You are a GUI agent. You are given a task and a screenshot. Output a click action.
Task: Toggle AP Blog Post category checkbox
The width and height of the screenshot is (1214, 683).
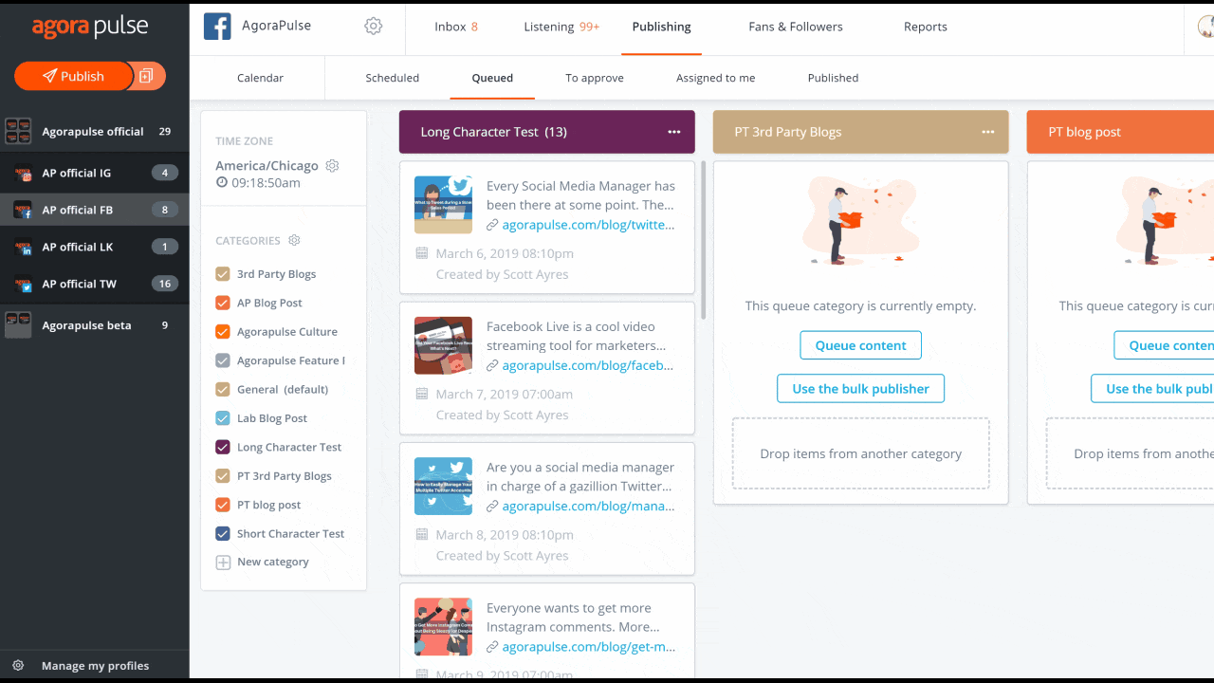click(x=223, y=303)
